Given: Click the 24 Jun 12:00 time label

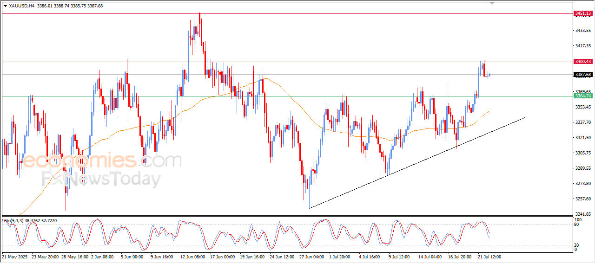Looking at the screenshot, I should [x=282, y=257].
